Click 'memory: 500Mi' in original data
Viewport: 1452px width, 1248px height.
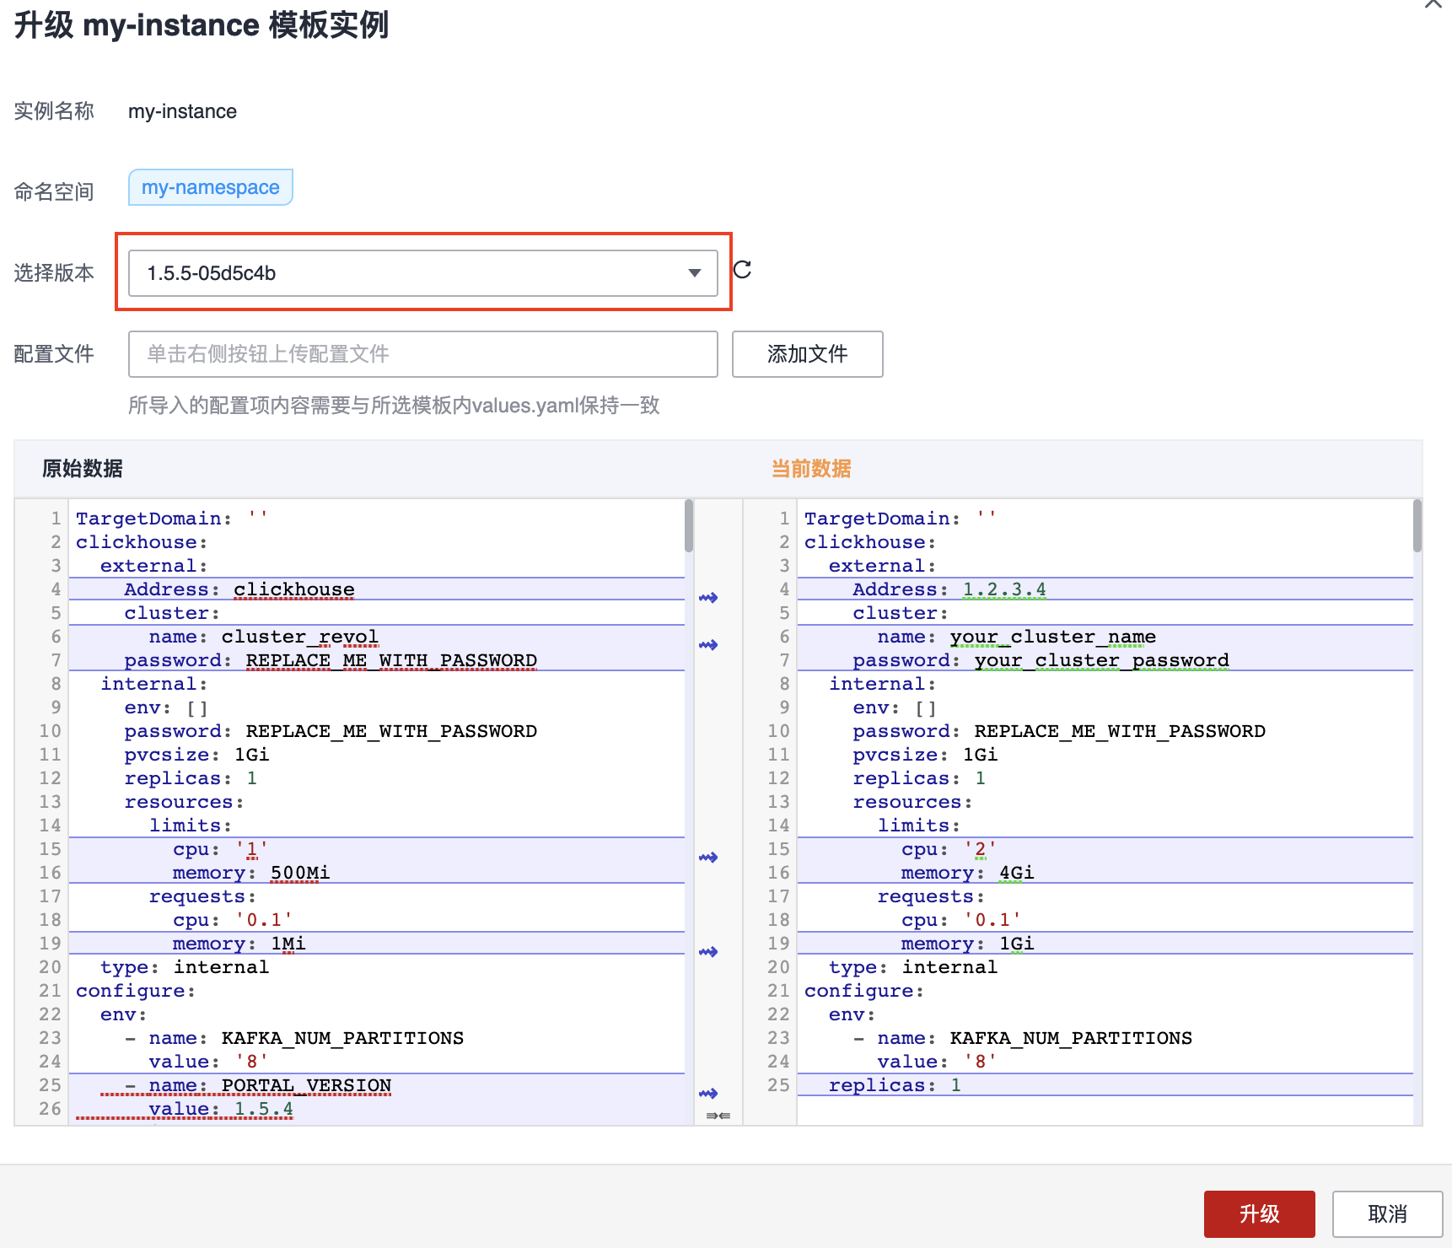pyautogui.click(x=251, y=873)
